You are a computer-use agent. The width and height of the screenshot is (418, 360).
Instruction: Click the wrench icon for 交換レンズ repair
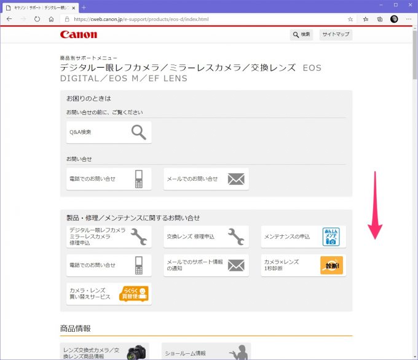236,237
